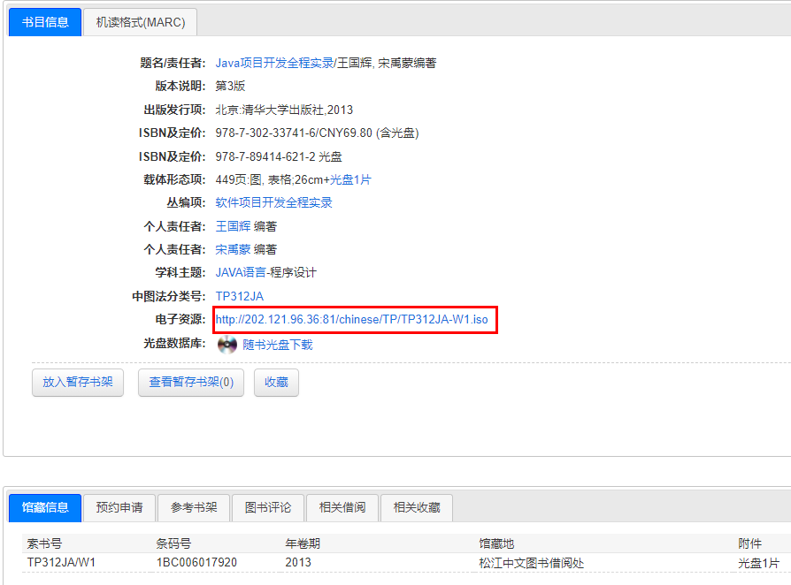
Task: Open the 随书光盘下载 download link
Action: [277, 345]
